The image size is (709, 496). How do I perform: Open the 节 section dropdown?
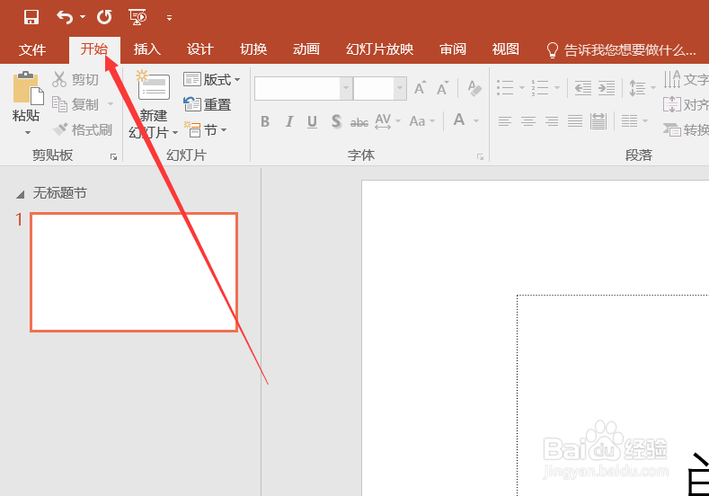(x=205, y=130)
